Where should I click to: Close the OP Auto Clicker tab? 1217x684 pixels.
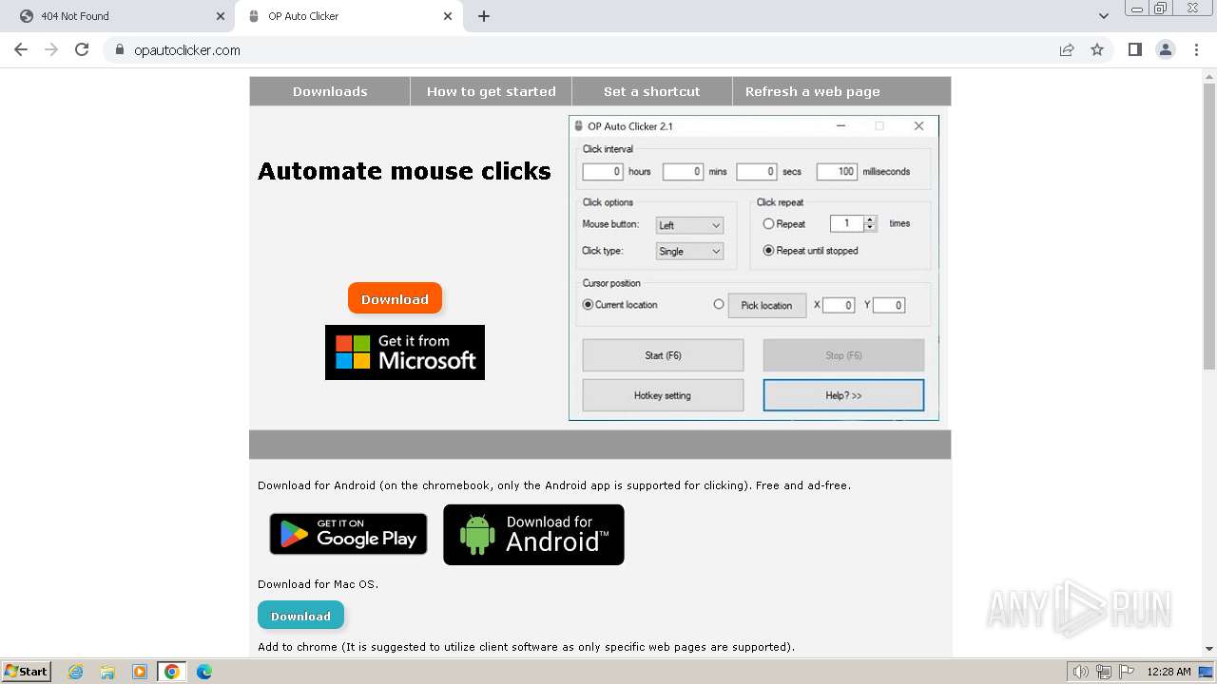tap(448, 16)
